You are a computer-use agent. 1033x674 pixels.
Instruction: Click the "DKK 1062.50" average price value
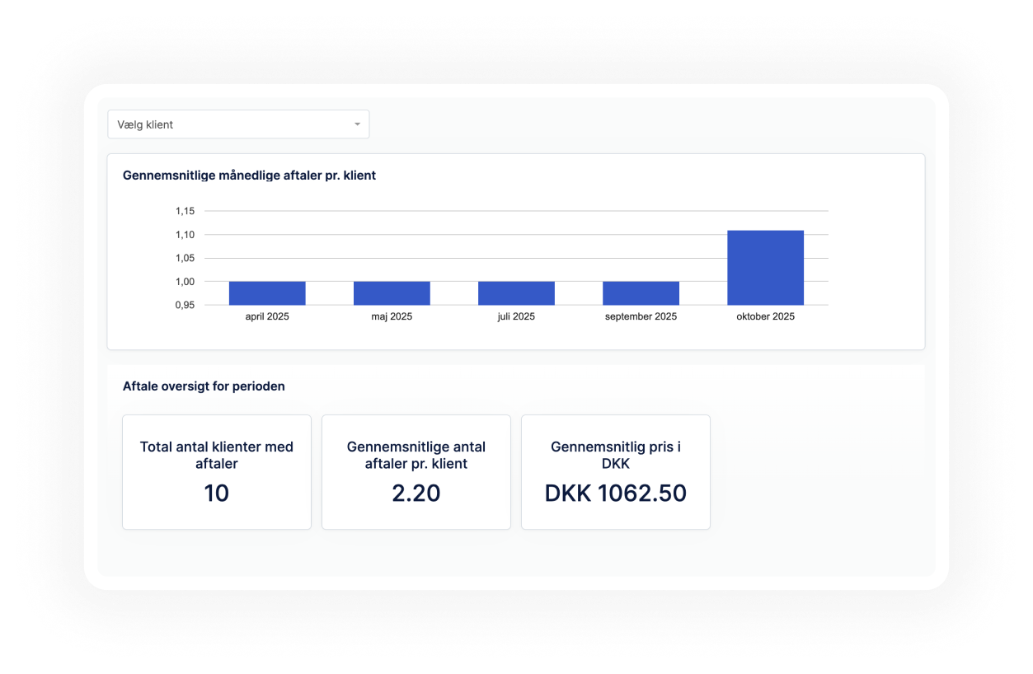click(616, 493)
